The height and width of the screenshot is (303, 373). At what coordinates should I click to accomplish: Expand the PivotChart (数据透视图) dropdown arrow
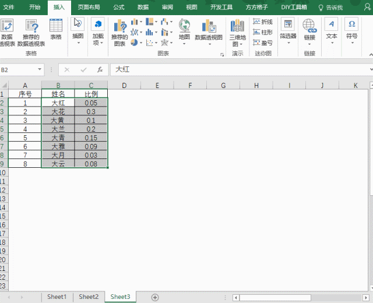210,44
